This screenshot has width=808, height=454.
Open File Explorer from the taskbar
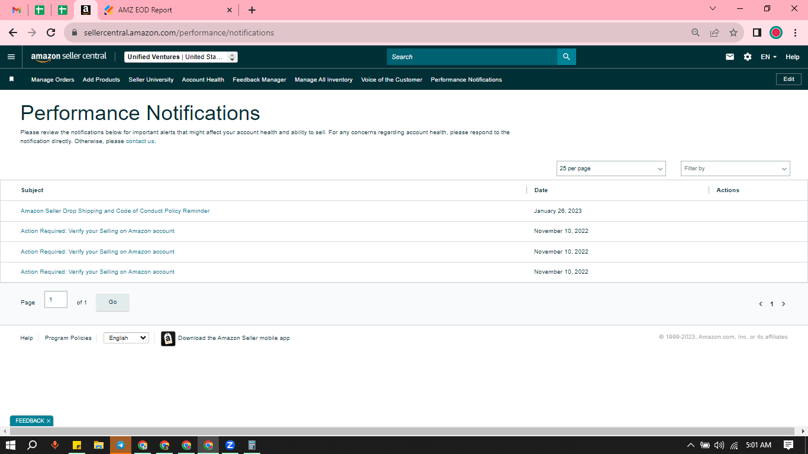coord(99,445)
